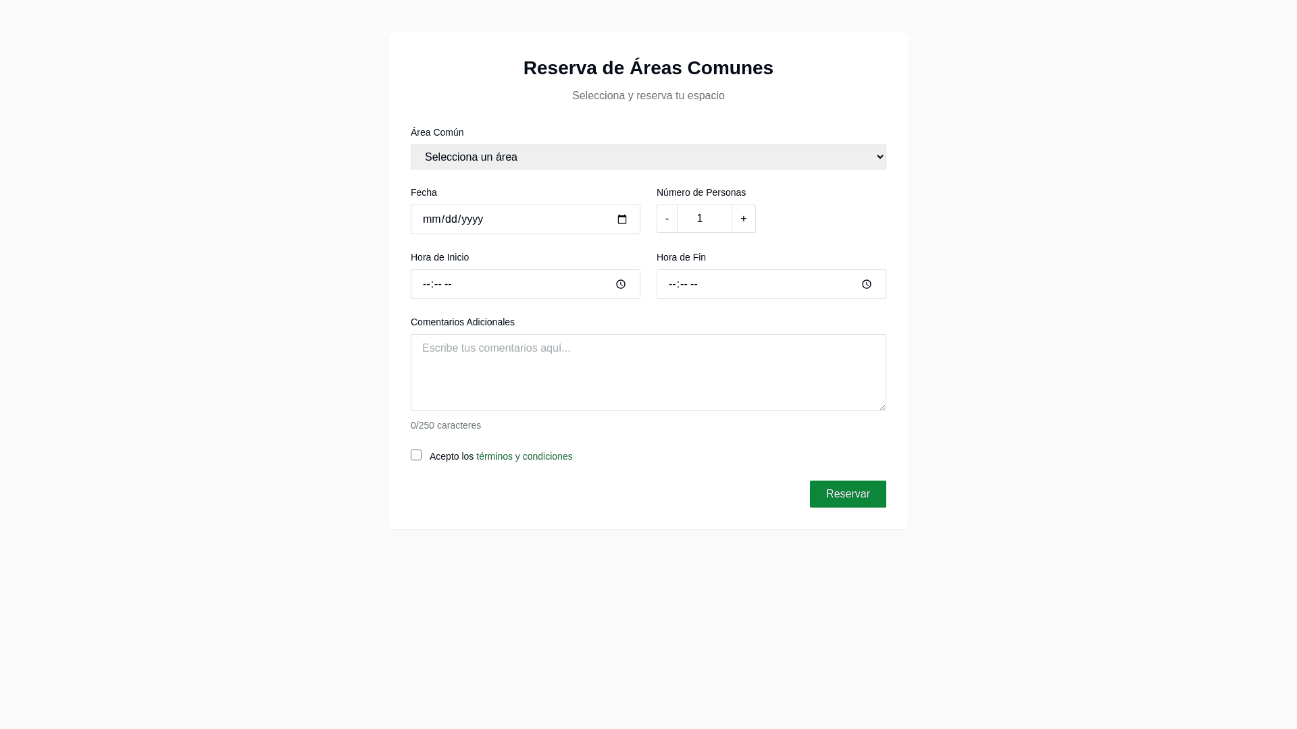
Task: Decrease number of people with minus button
Action: [667, 219]
